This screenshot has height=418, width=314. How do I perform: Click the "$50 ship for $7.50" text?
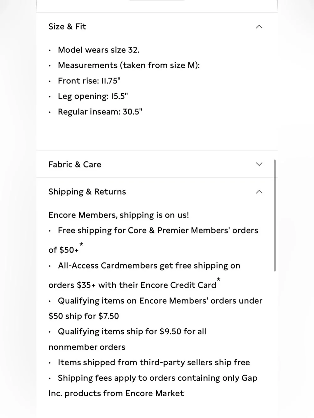pos(84,316)
